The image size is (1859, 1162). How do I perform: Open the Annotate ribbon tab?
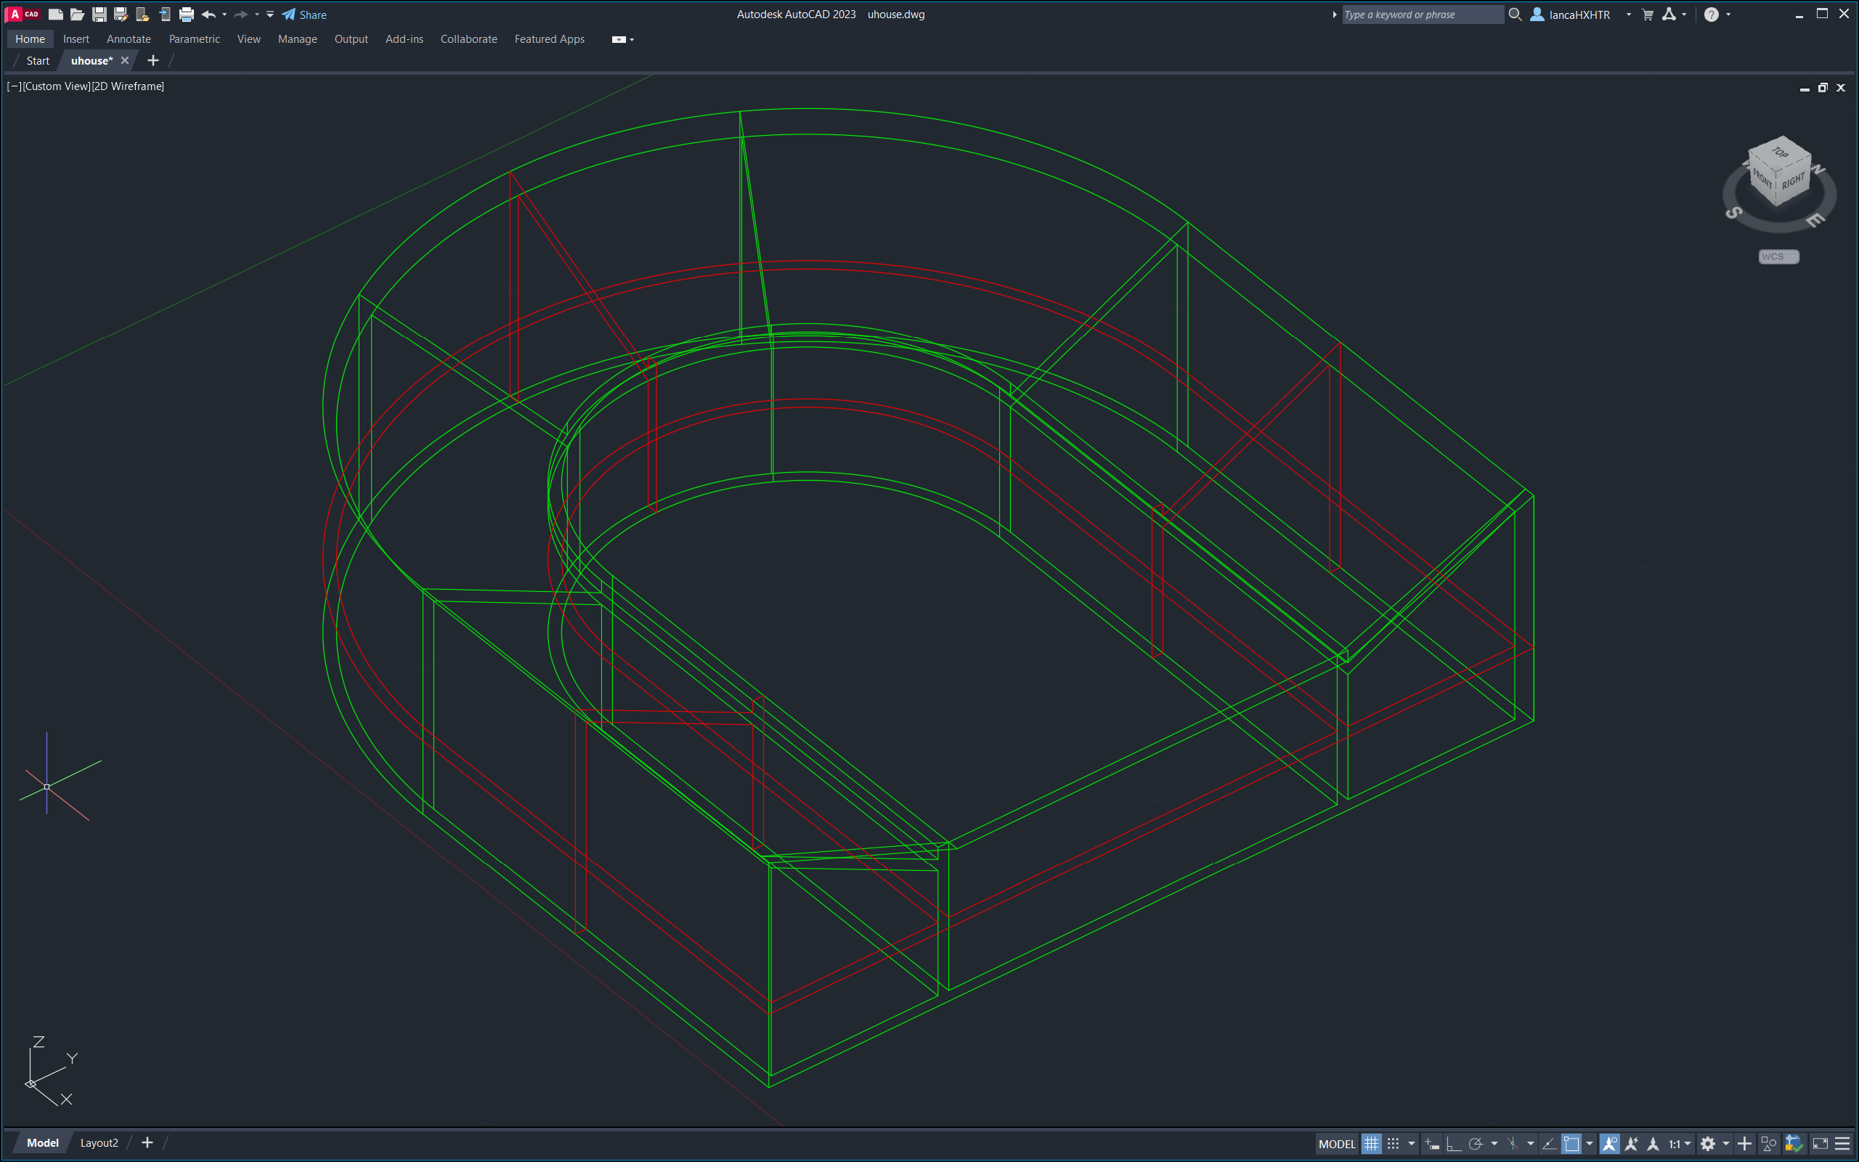tap(129, 39)
